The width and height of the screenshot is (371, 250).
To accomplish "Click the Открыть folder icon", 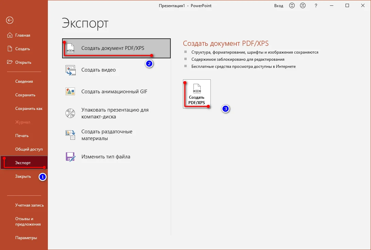I will tap(10, 62).
